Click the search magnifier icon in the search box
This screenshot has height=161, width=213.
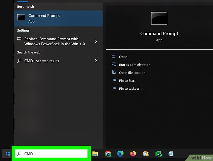(19, 153)
